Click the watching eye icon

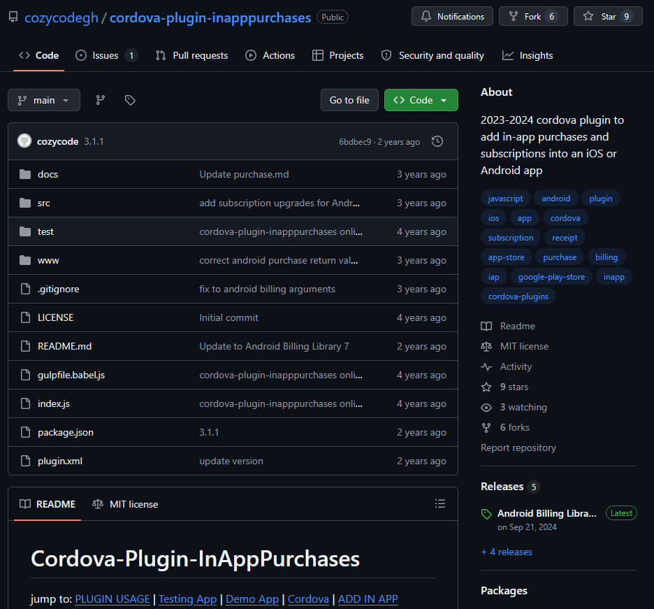(486, 407)
